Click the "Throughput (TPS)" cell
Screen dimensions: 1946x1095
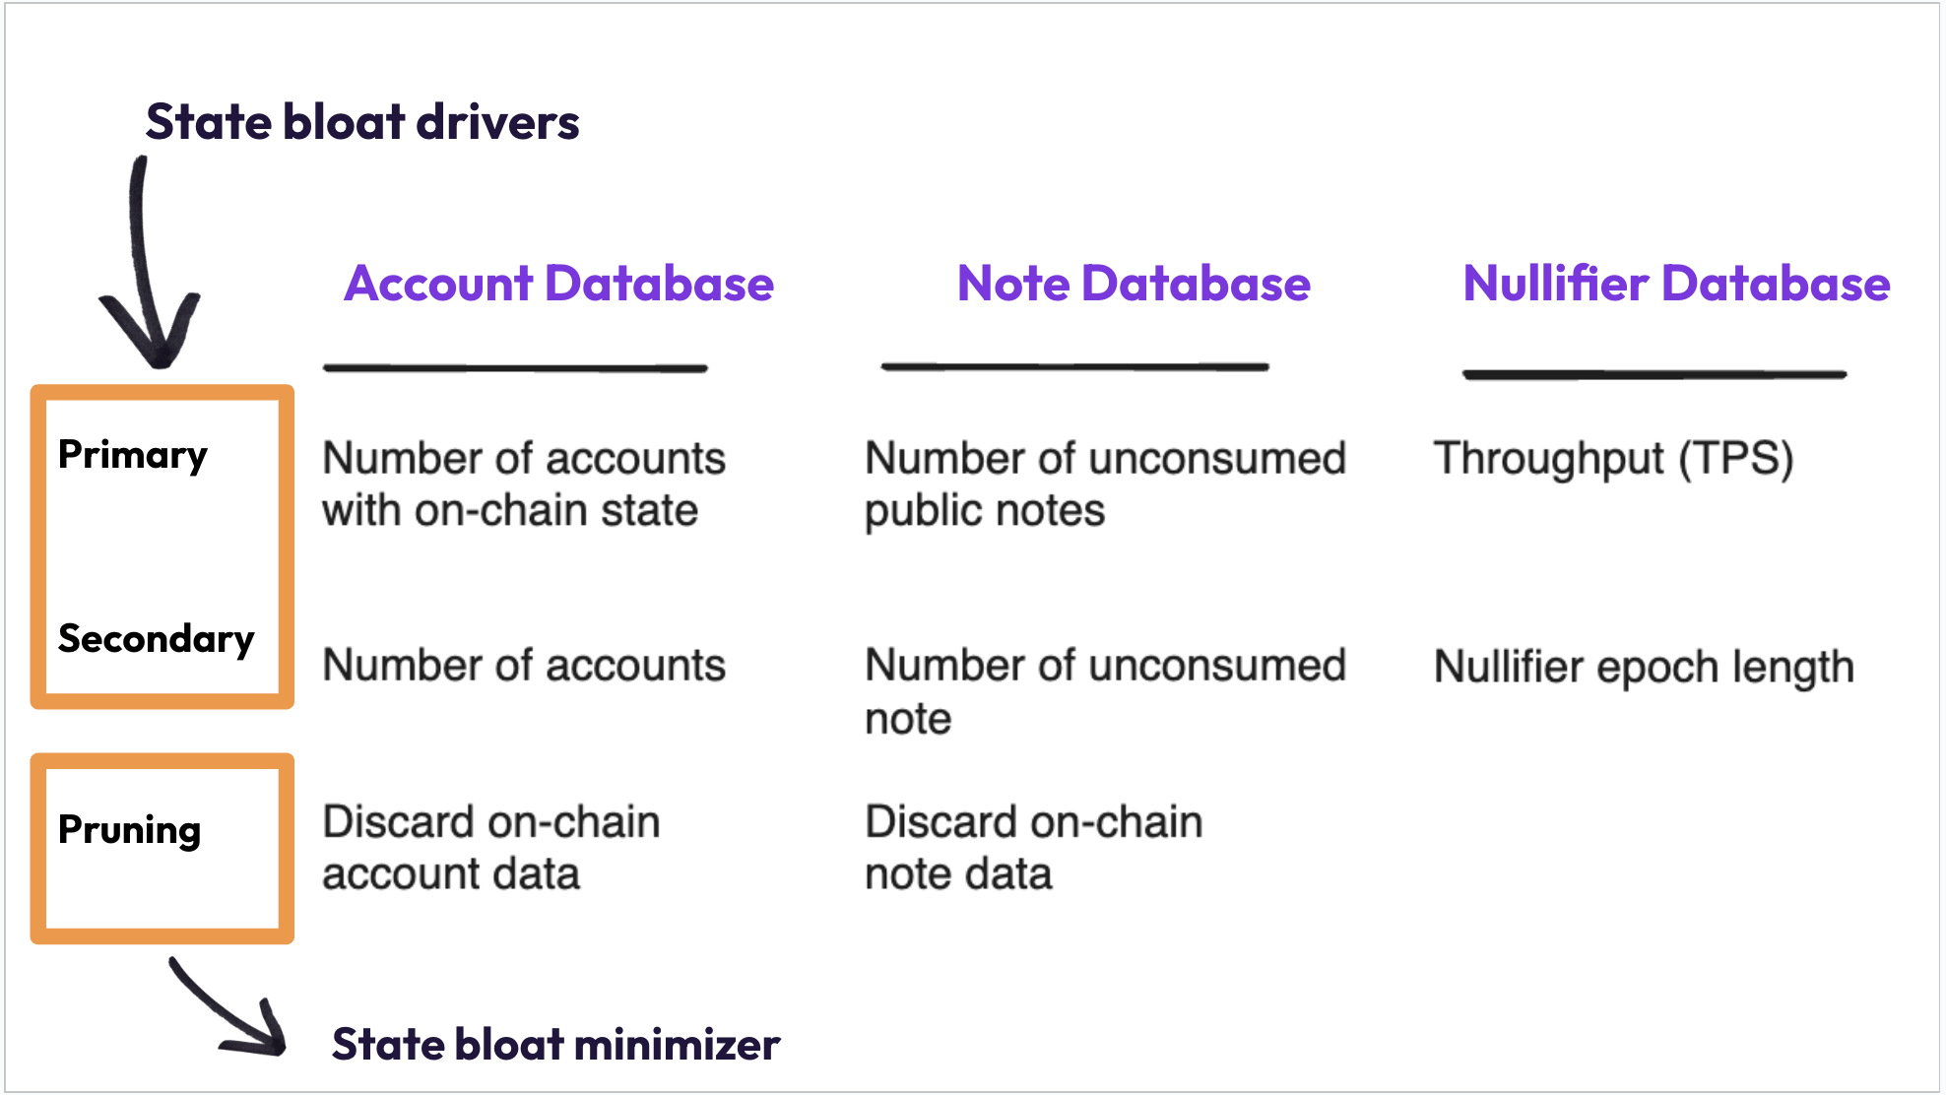pos(1613,459)
